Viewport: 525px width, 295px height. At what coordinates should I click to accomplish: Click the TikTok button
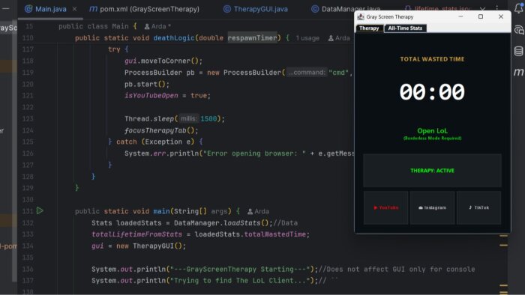point(478,207)
